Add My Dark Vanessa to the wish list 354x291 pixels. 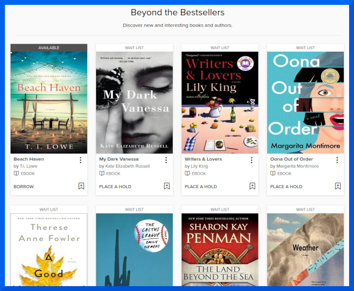pyautogui.click(x=167, y=186)
